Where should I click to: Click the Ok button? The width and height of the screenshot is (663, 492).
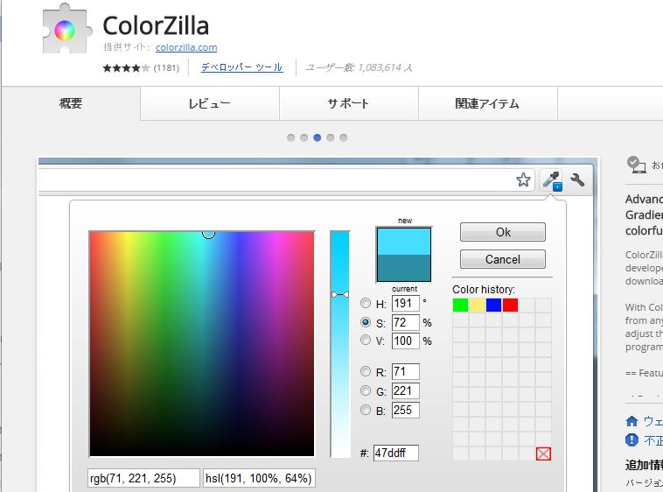coord(503,232)
